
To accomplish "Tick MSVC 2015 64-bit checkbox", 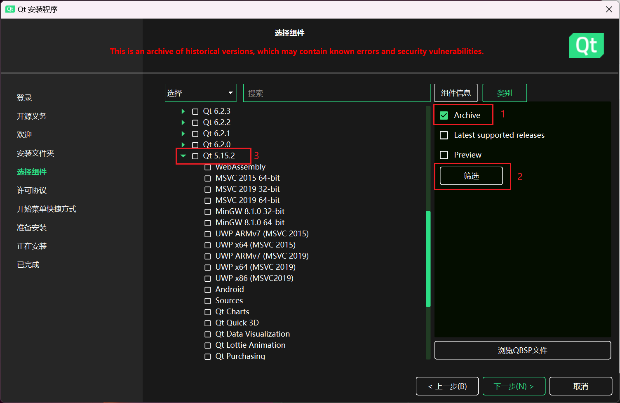I will [x=208, y=178].
